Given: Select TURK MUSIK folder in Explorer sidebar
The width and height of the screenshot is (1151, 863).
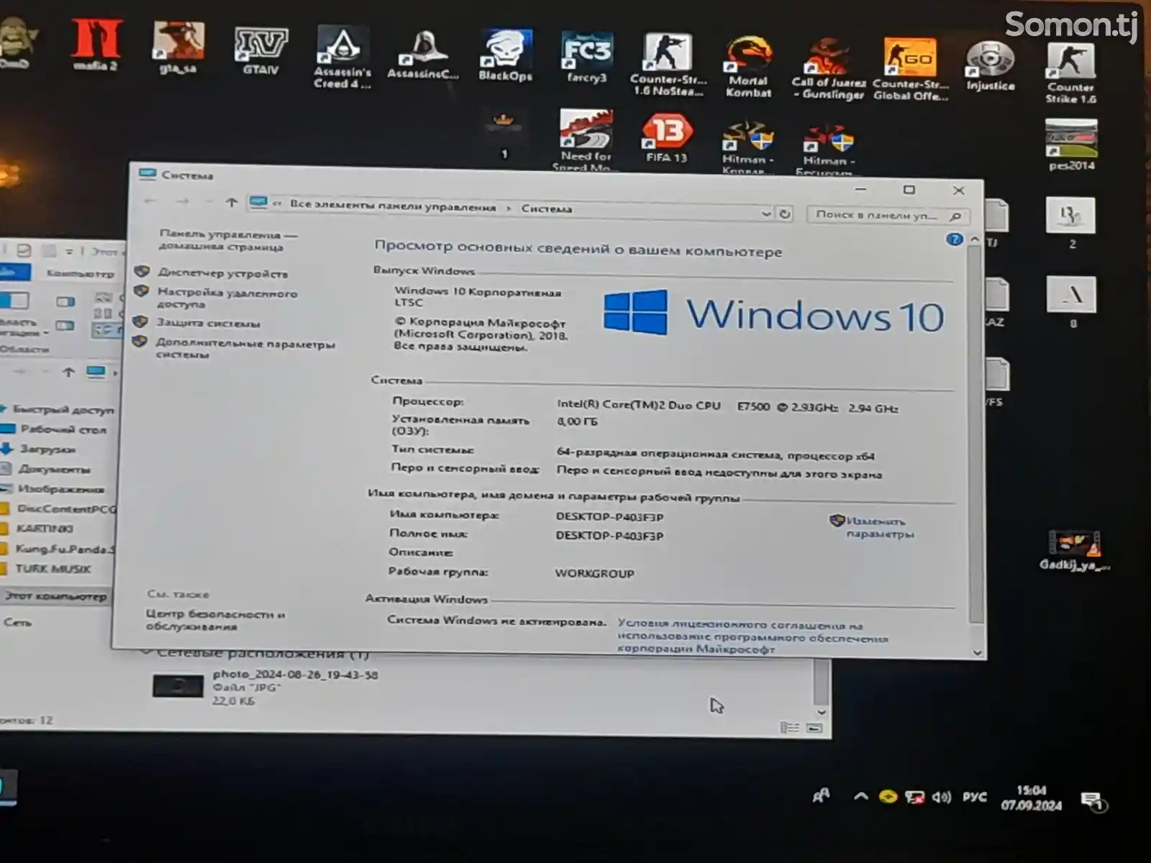Looking at the screenshot, I should [53, 569].
